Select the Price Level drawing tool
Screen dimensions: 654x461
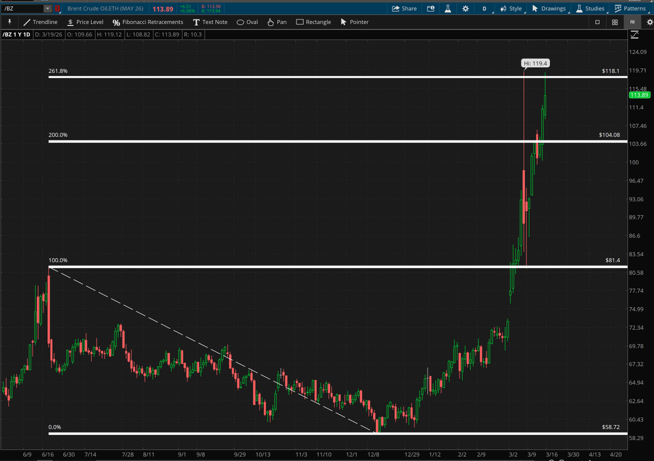coord(85,22)
